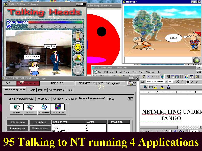This screenshot has width=202, height=151.
Task: Open the Office Assistant help icon in Word
Action: click(x=197, y=77)
